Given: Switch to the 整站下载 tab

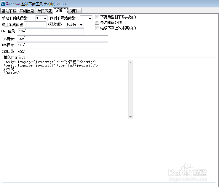Looking at the screenshot, I should tap(9, 11).
